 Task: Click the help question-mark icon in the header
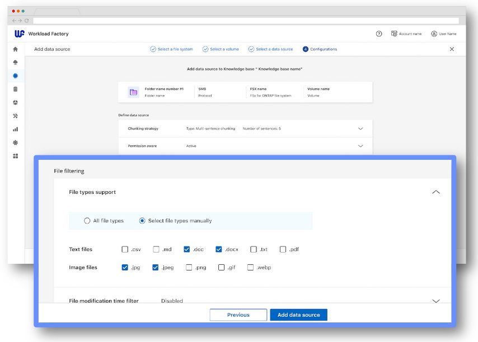(x=379, y=34)
